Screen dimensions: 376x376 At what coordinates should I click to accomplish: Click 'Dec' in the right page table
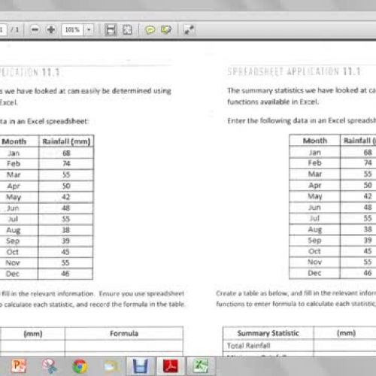pos(314,273)
